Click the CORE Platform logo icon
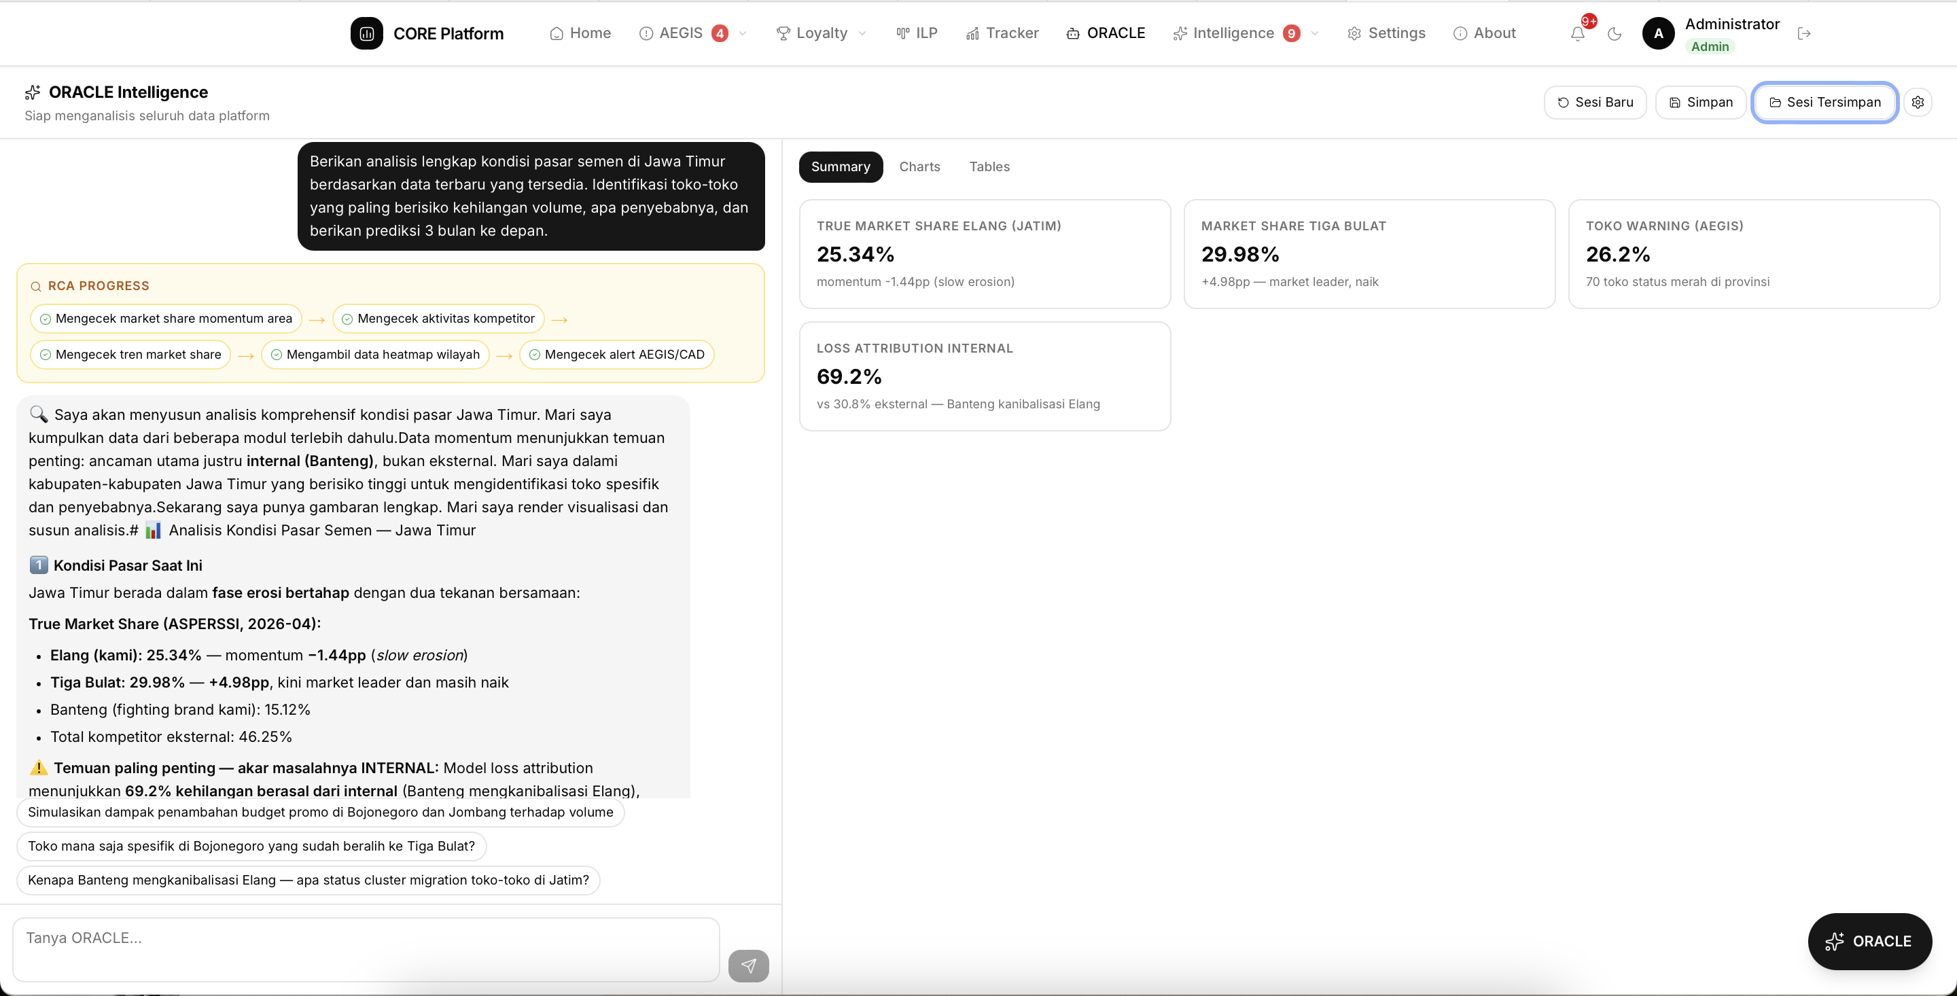 [366, 33]
